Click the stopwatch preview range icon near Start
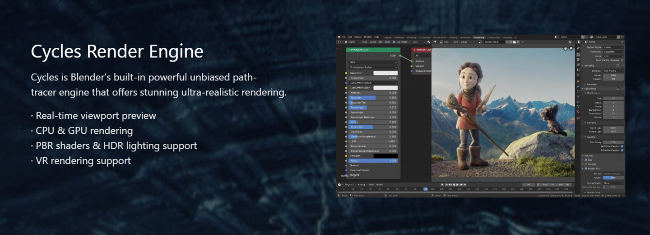Viewport: 650px width, 235px height. tap(538, 184)
